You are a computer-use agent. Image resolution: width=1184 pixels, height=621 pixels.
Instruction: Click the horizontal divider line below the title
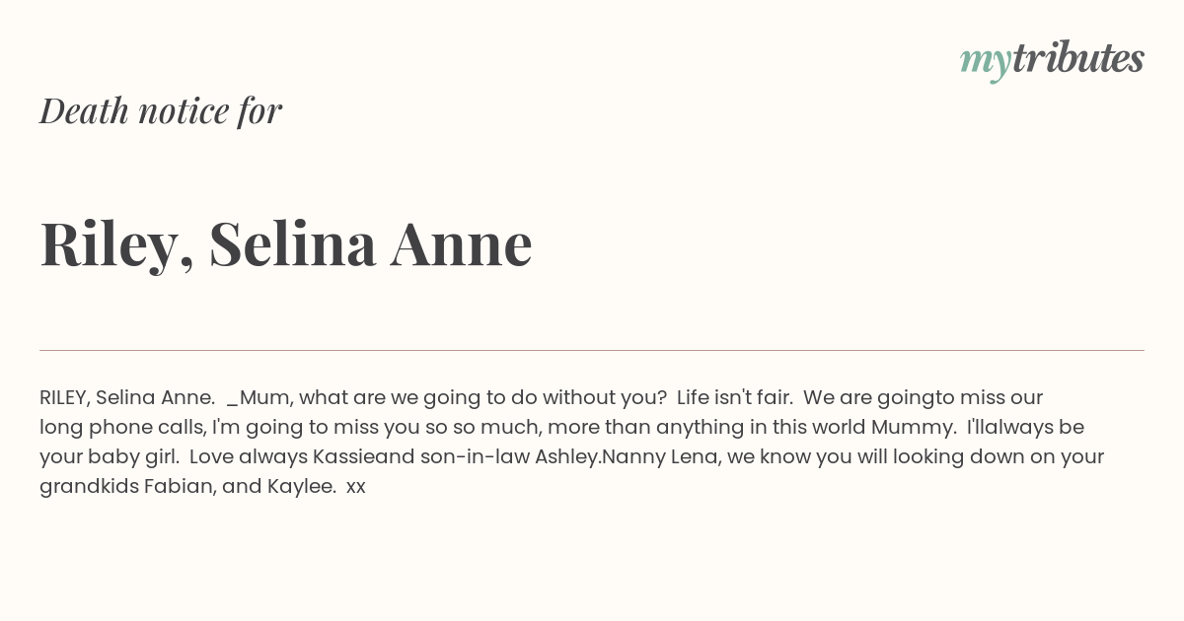pyautogui.click(x=592, y=350)
